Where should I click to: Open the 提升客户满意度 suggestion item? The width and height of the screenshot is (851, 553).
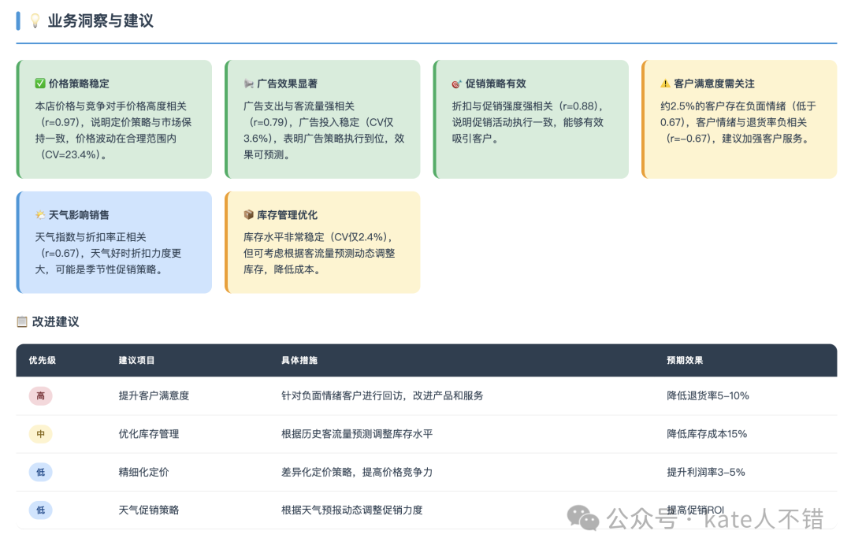154,395
